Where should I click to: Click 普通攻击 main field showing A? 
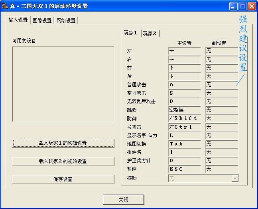pos(185,85)
